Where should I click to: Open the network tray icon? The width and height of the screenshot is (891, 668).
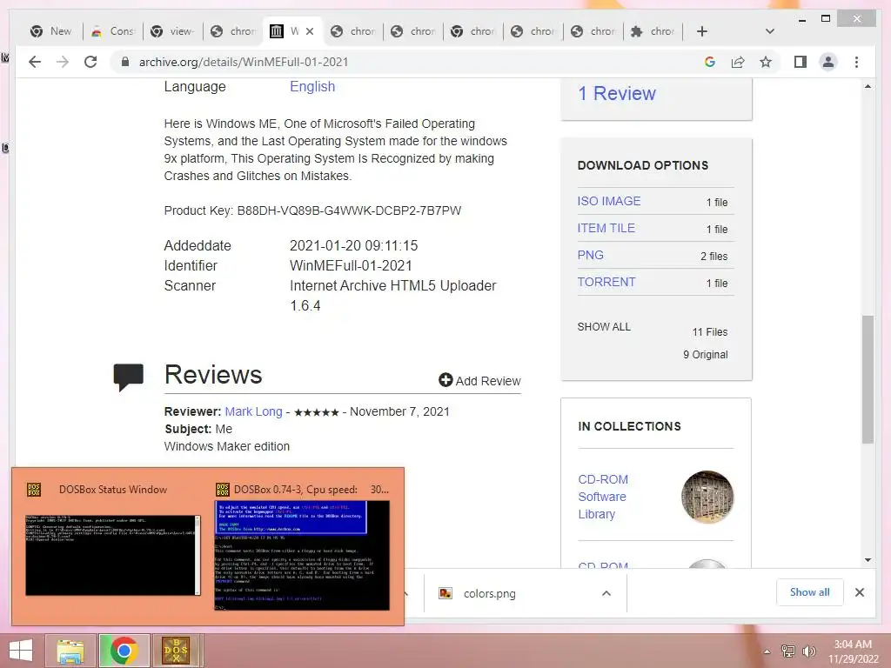point(787,651)
